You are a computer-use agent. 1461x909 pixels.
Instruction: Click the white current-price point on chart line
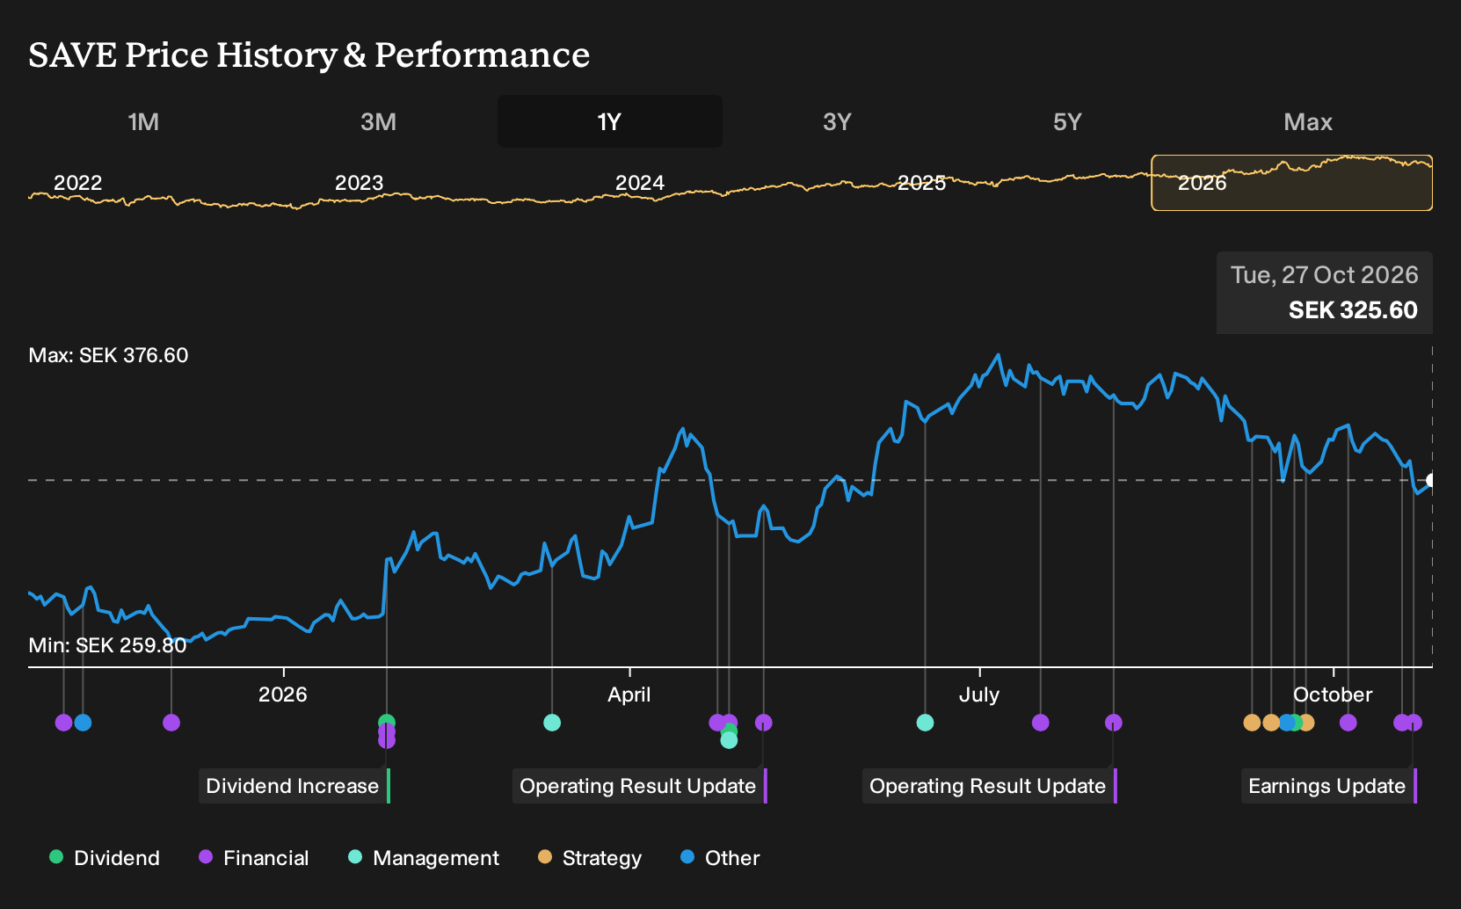[1431, 480]
